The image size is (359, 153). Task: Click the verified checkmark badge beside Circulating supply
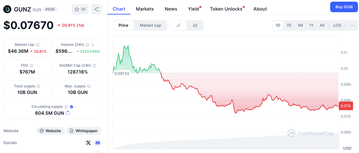[x=72, y=107]
